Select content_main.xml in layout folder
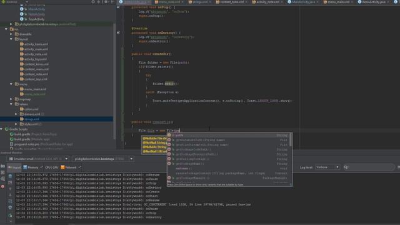400x225 pixels. point(36,69)
